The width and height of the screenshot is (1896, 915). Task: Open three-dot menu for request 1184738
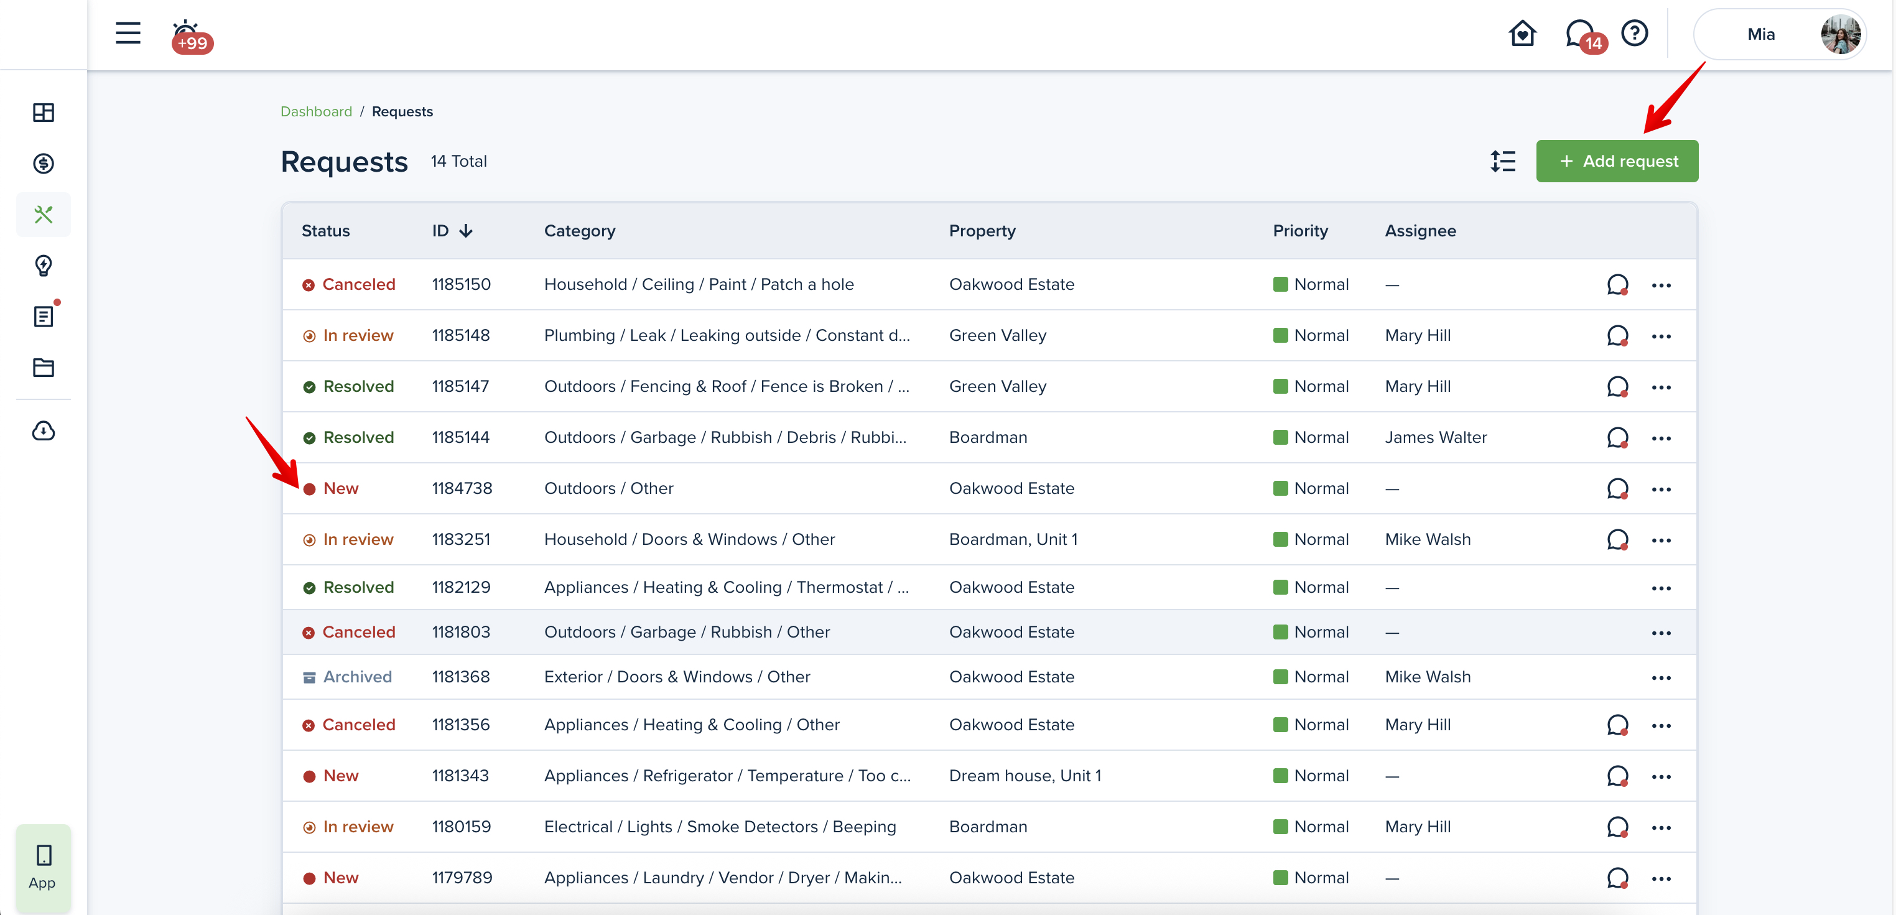(x=1660, y=489)
